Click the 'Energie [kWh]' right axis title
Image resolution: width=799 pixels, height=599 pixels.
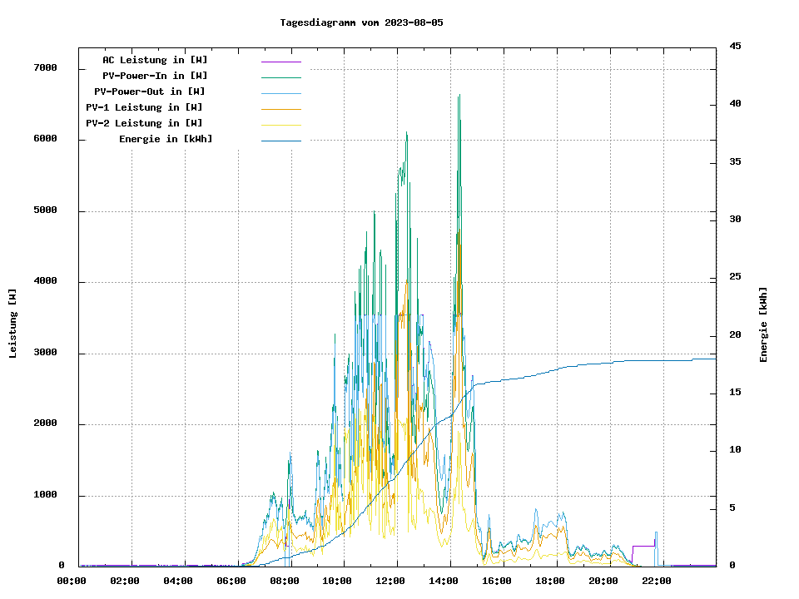[x=763, y=324]
